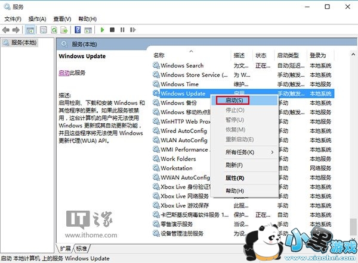This screenshot has width=358, height=263.
Task: Click the Pause Service toolbar icon
Action: click(122, 30)
